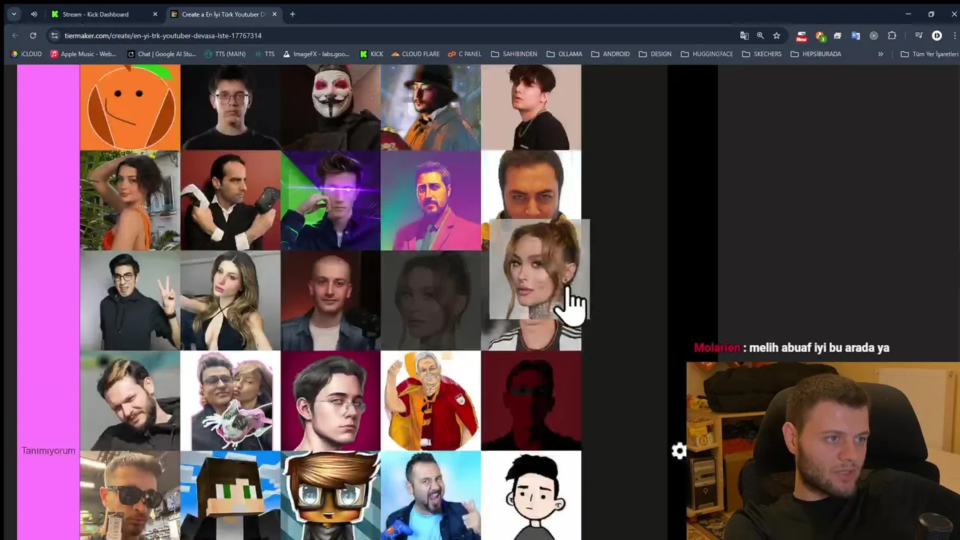The width and height of the screenshot is (960, 540).
Task: Select the red-and-yellow jersey cartoon thumbnail
Action: [430, 400]
